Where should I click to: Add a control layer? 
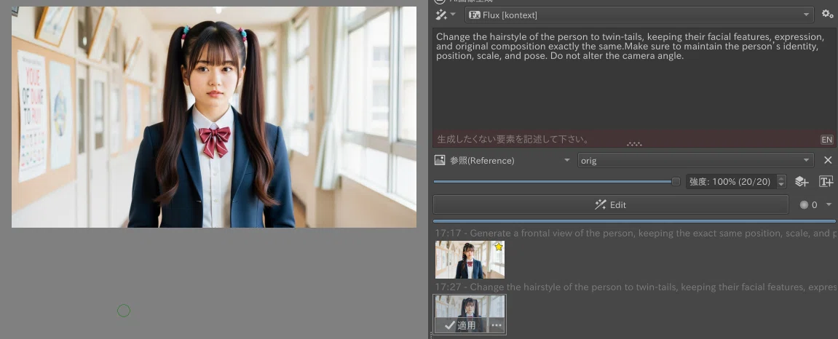click(801, 182)
